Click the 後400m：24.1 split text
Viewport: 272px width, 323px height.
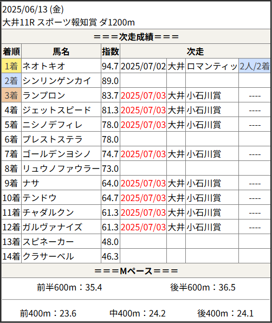(x=225, y=313)
